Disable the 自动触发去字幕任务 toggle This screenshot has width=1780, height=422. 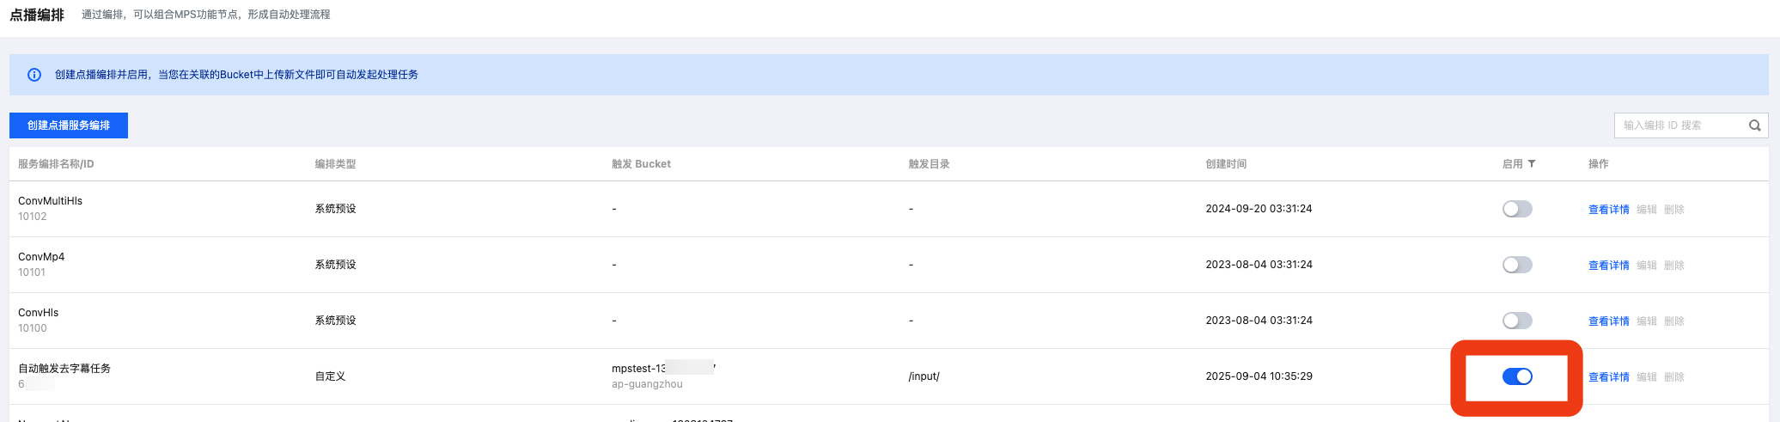tap(1517, 376)
